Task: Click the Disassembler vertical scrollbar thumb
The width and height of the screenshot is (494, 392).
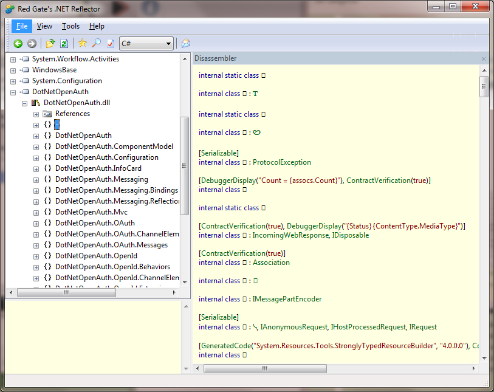Action: (x=484, y=86)
